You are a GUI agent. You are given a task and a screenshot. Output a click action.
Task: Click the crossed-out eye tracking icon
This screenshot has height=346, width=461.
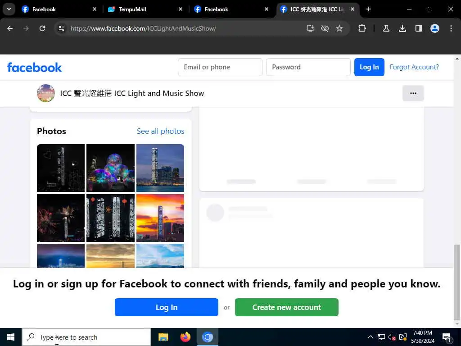[x=325, y=28]
